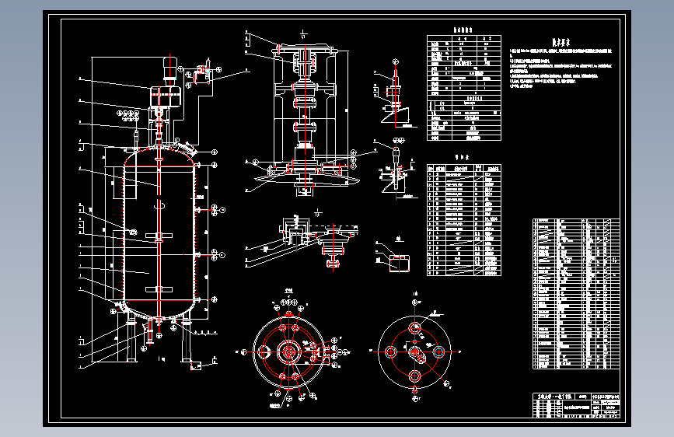The width and height of the screenshot is (674, 437).
Task: Click the lower nozzle detail sketch
Action: 396,170
